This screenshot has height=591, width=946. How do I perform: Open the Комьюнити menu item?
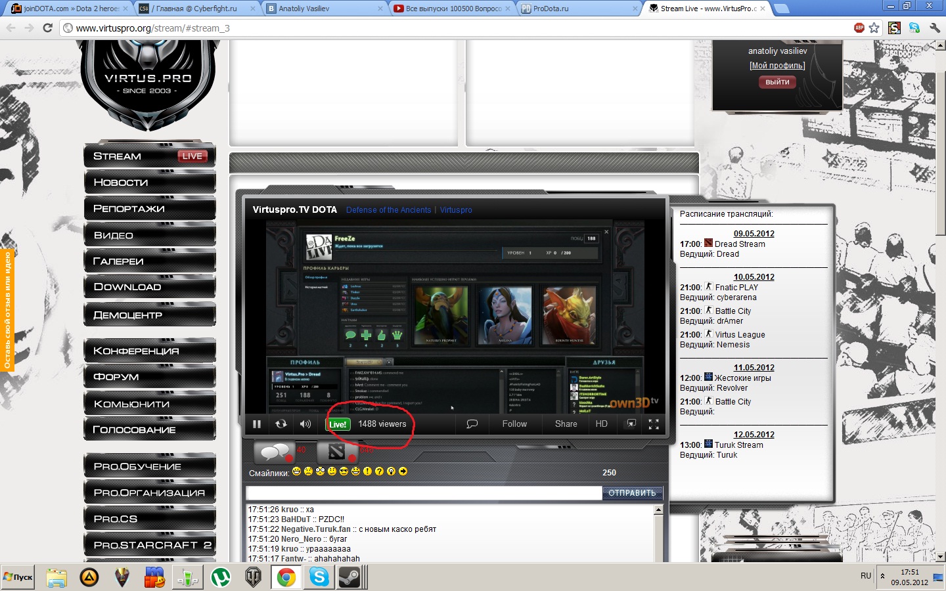point(150,404)
